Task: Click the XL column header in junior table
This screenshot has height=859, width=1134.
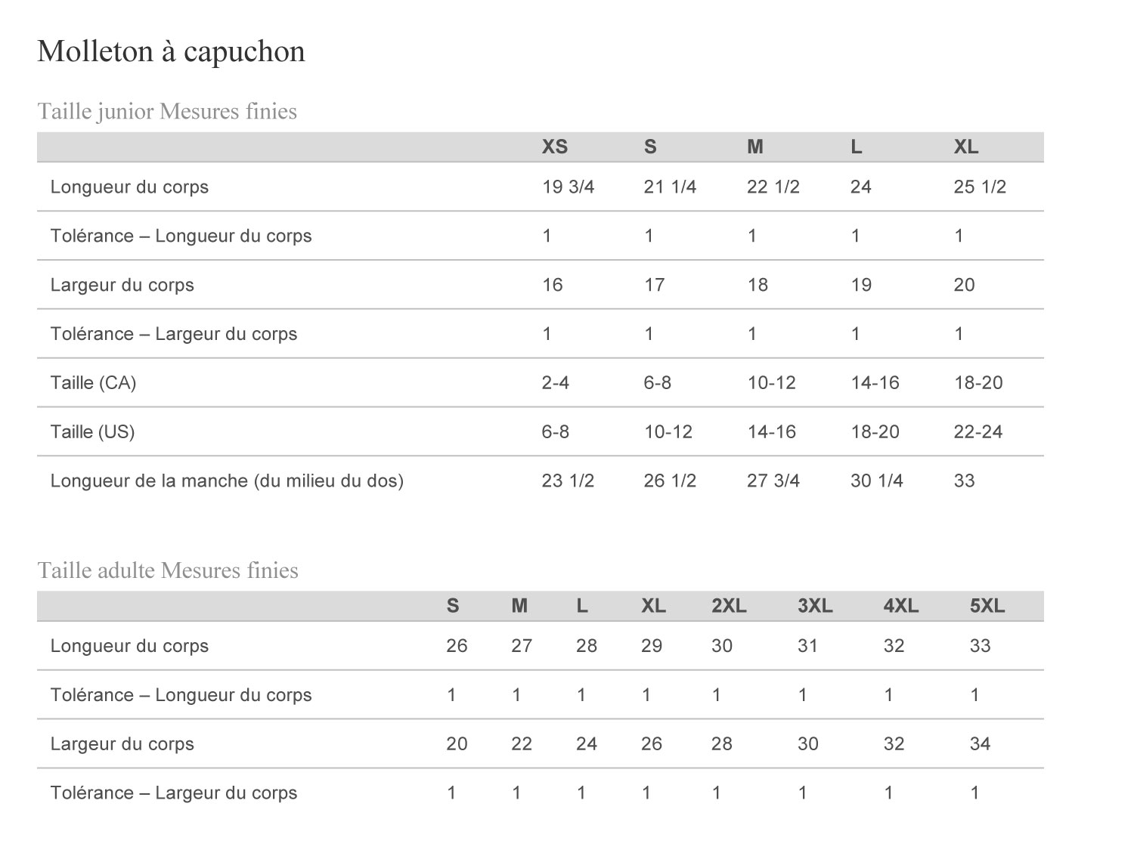Action: 966,147
